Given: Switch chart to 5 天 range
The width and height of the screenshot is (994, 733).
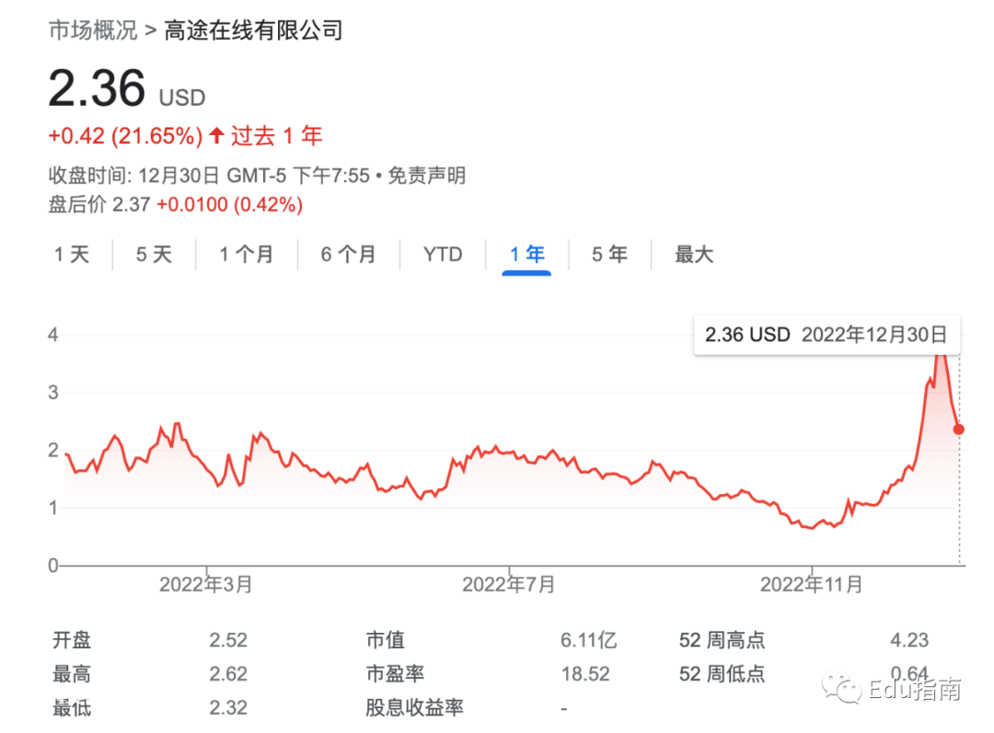Looking at the screenshot, I should pos(154,255).
